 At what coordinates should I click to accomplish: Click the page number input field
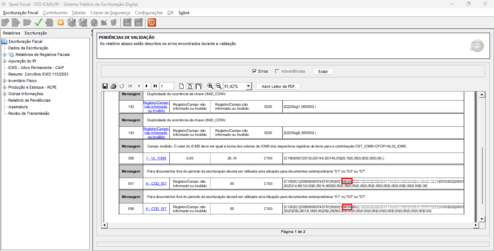pyautogui.click(x=167, y=86)
